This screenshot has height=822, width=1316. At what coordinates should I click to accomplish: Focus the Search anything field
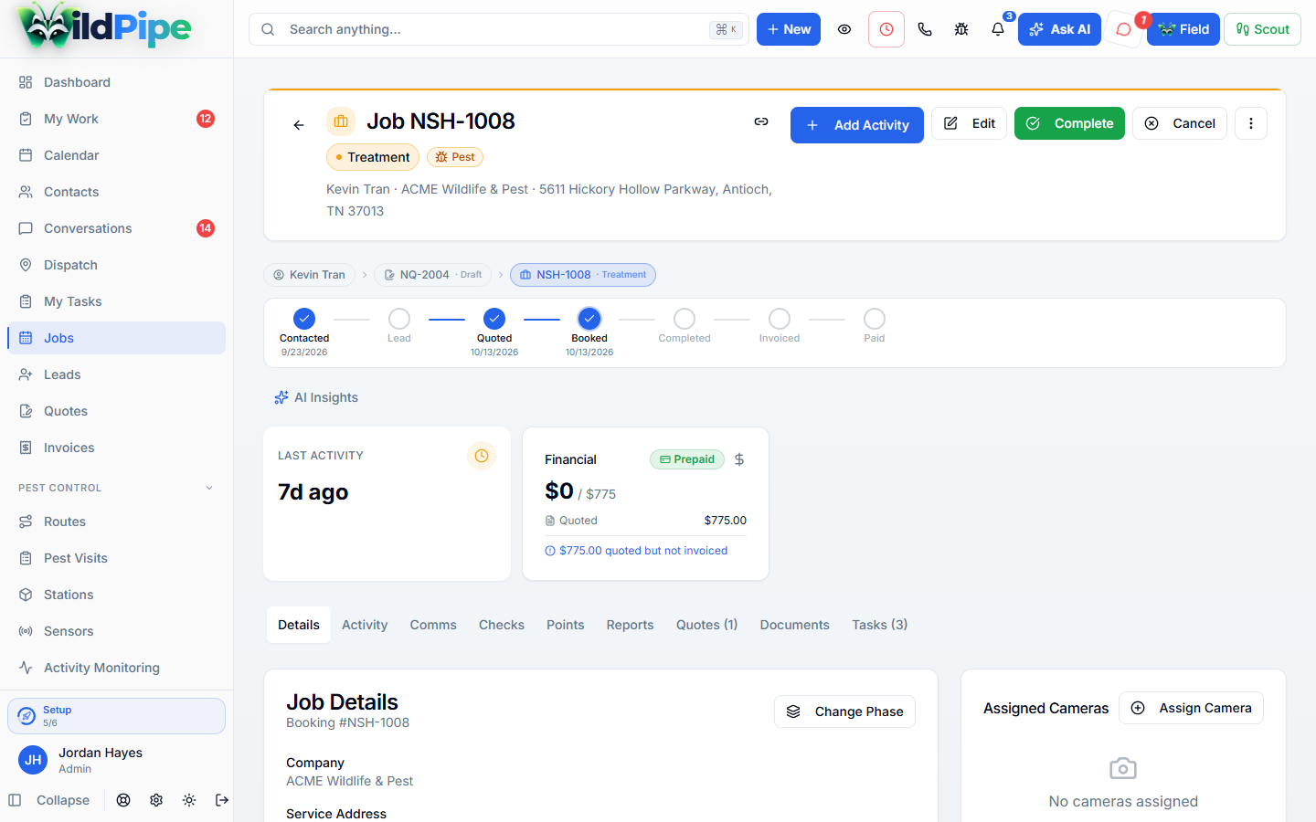499,29
